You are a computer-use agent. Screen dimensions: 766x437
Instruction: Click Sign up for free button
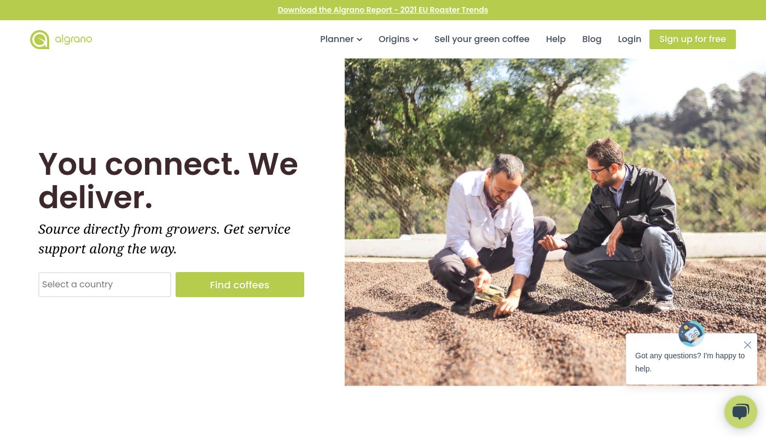coord(692,39)
